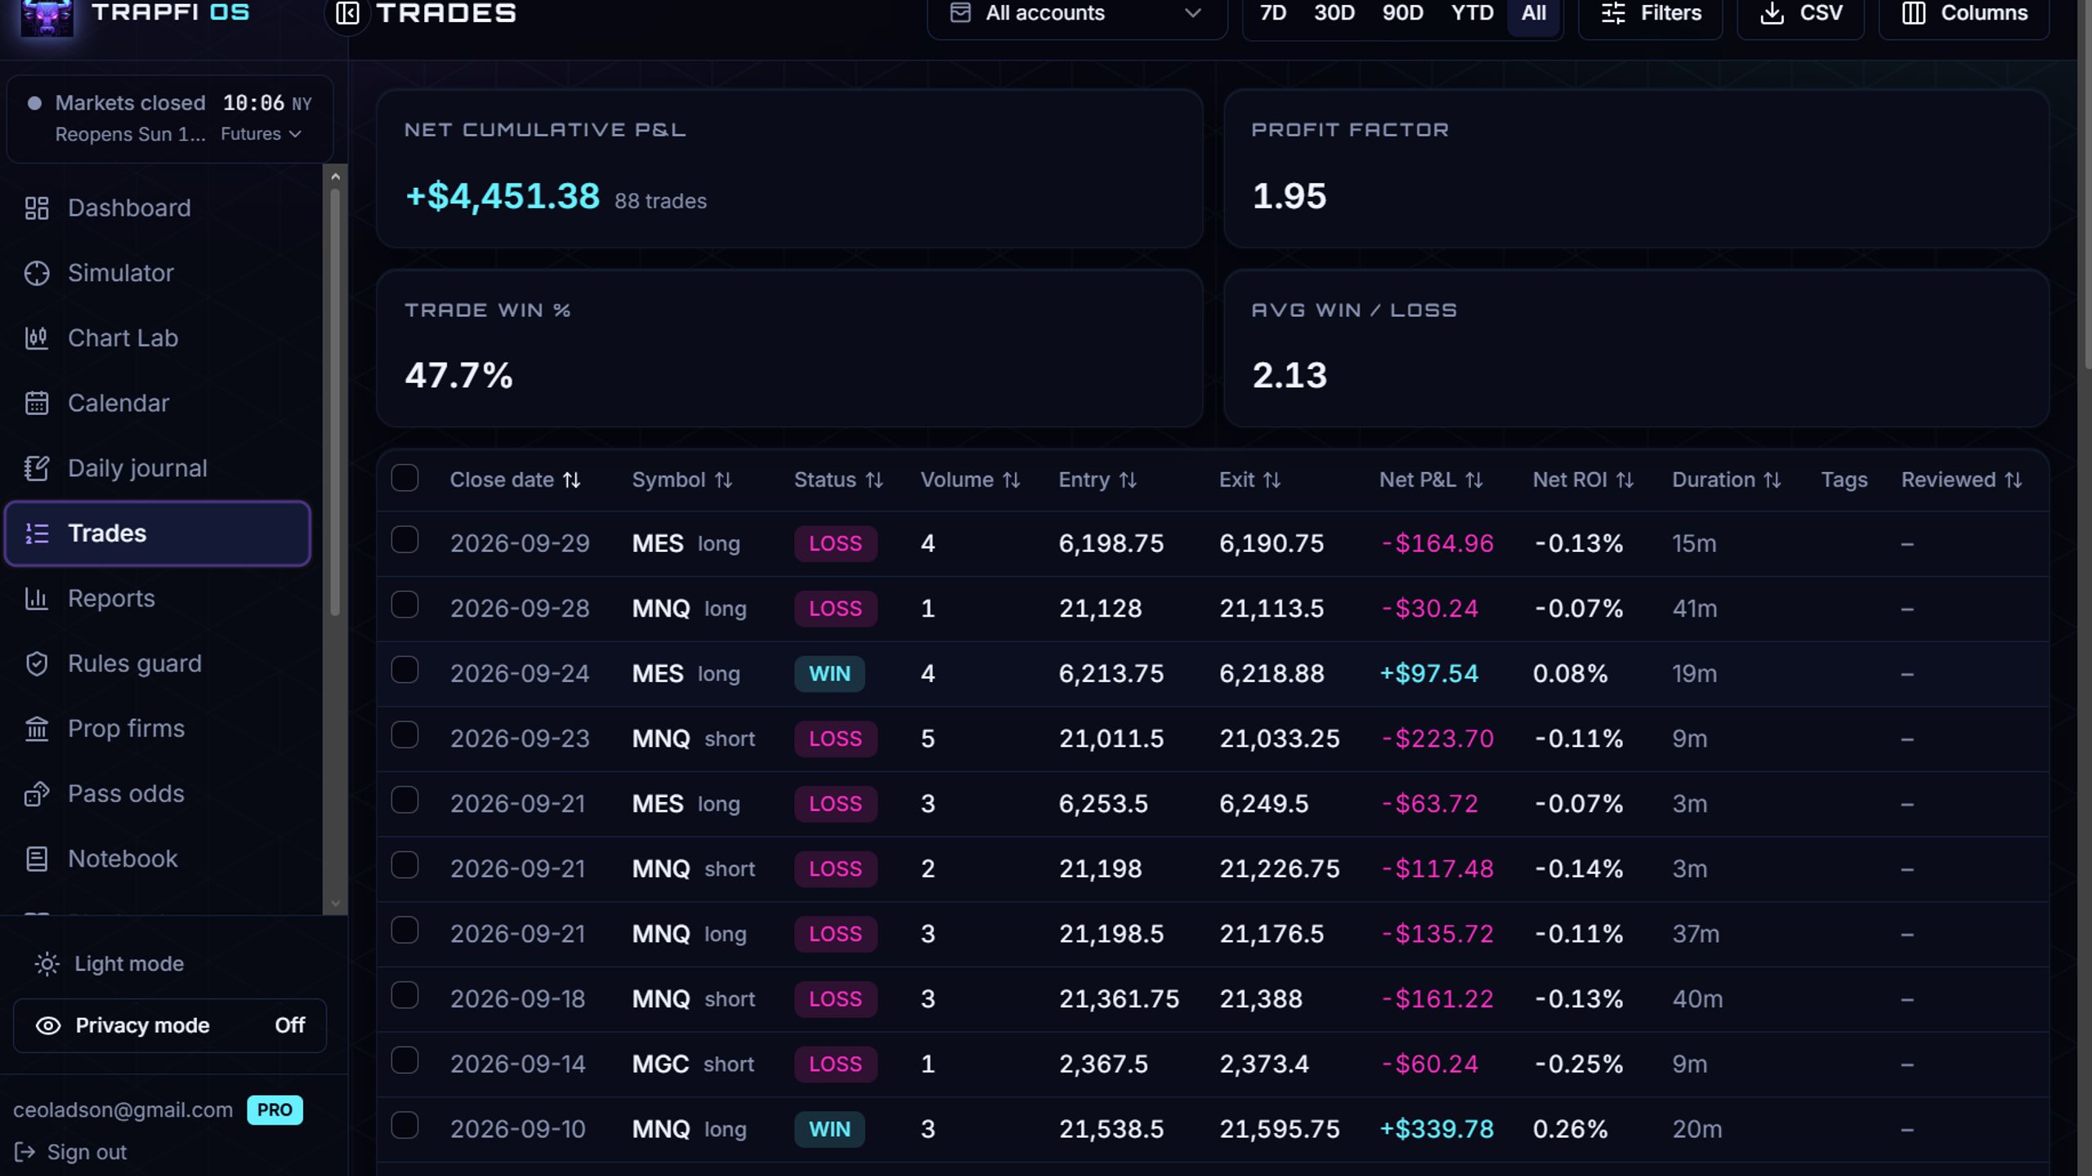Click the Simulator crosshair icon
This screenshot has height=1176, width=2092.
[37, 274]
